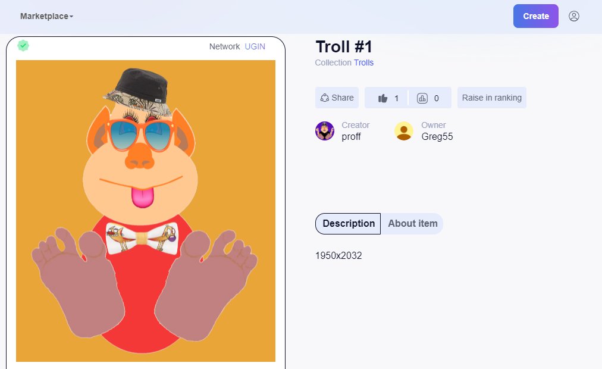Image resolution: width=602 pixels, height=369 pixels.
Task: Open the Trolls collection link
Action: click(363, 62)
